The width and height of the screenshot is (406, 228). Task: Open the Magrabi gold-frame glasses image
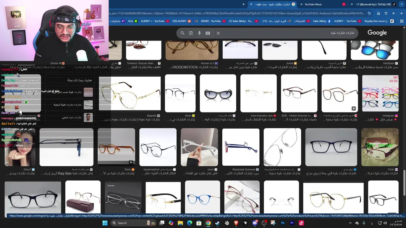point(130,93)
